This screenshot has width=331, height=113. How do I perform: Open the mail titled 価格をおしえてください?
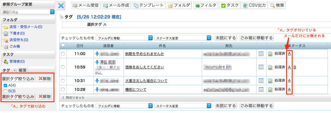[x=145, y=67]
